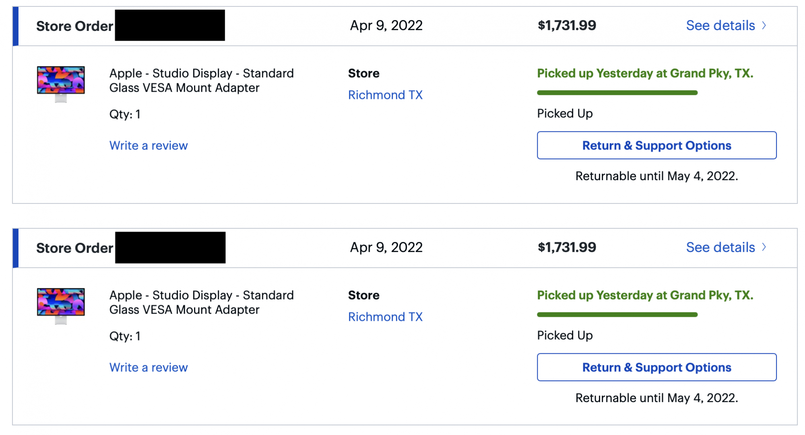The height and width of the screenshot is (435, 805).
Task: Click the top 'Store Order' heading
Action: tap(74, 26)
